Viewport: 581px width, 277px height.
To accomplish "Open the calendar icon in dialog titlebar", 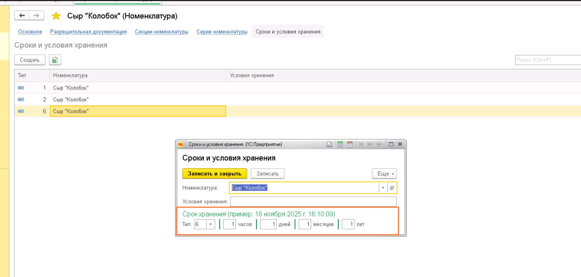I will 350,144.
